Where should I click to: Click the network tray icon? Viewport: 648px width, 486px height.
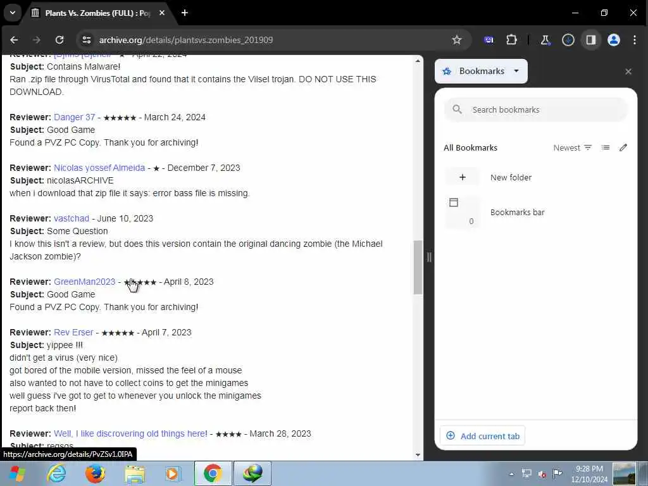click(x=526, y=473)
